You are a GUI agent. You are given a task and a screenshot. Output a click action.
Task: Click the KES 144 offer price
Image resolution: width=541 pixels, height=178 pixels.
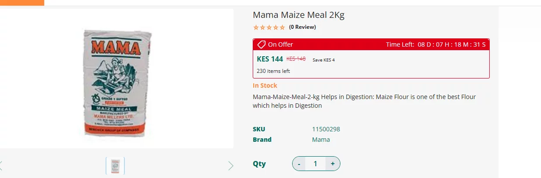coord(270,59)
